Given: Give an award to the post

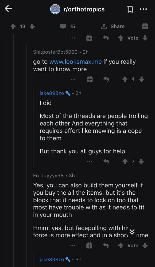Looking at the screenshot, I should point(145,26).
